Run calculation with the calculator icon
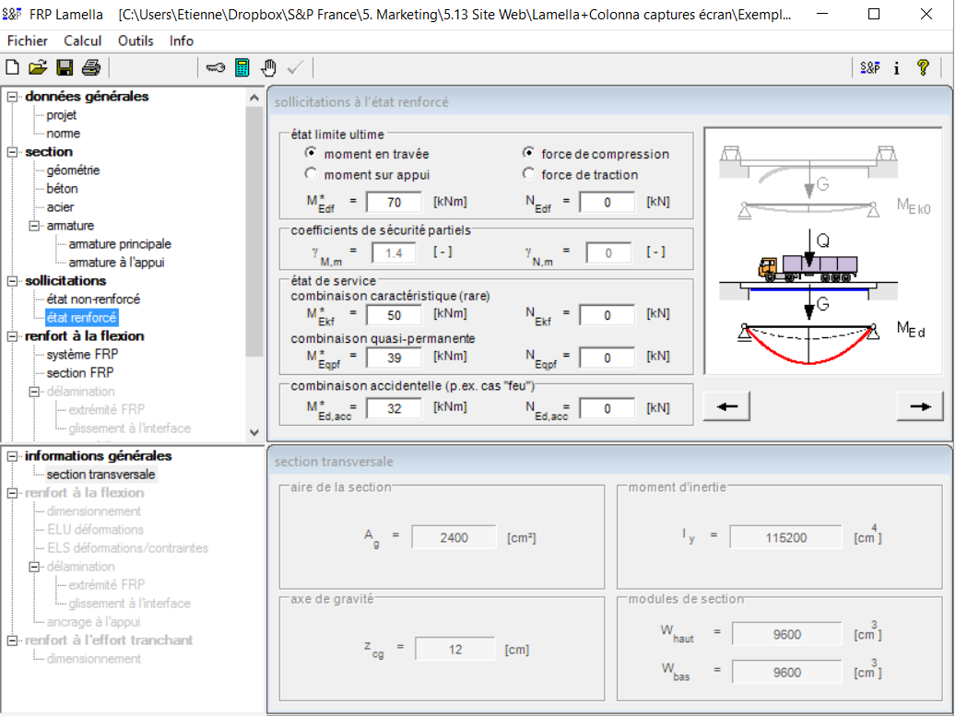 point(242,67)
